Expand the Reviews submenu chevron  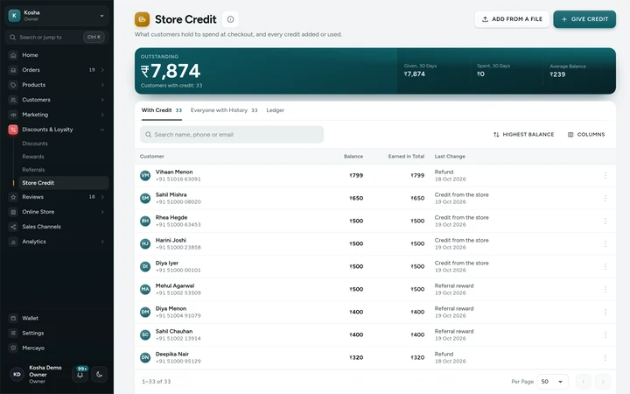(x=102, y=197)
